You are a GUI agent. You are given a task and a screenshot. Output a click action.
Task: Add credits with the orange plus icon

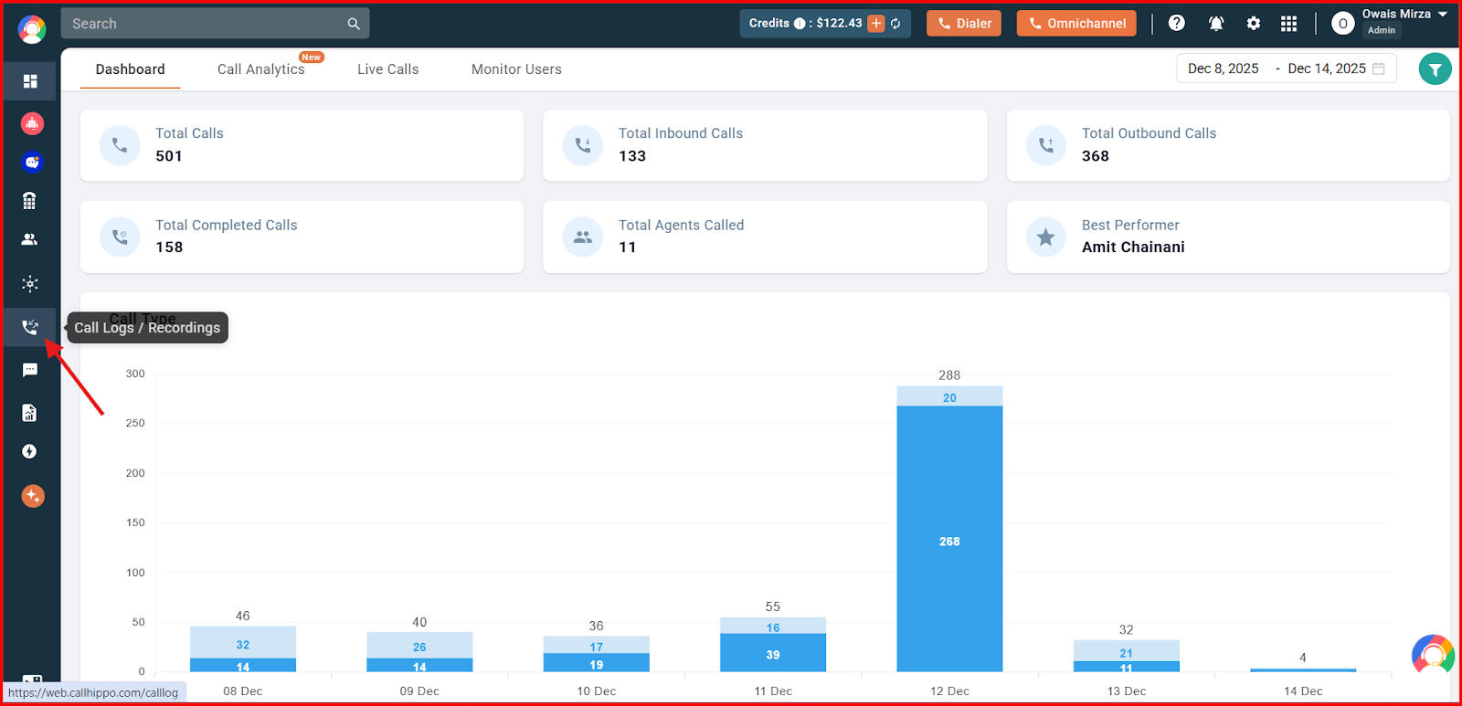coord(876,24)
